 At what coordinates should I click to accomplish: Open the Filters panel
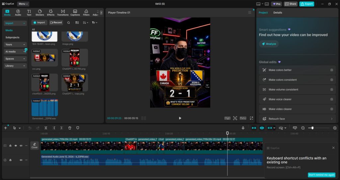point(86,13)
